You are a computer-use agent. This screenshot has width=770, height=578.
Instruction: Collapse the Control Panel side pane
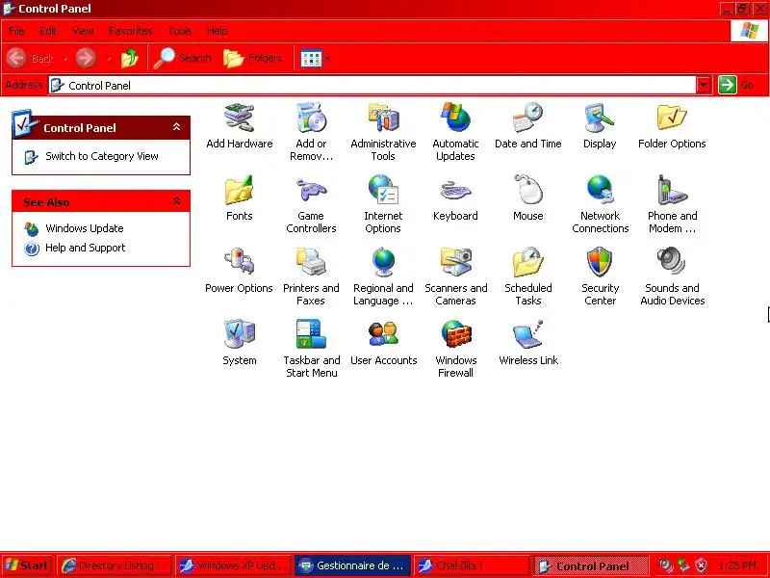(x=177, y=127)
